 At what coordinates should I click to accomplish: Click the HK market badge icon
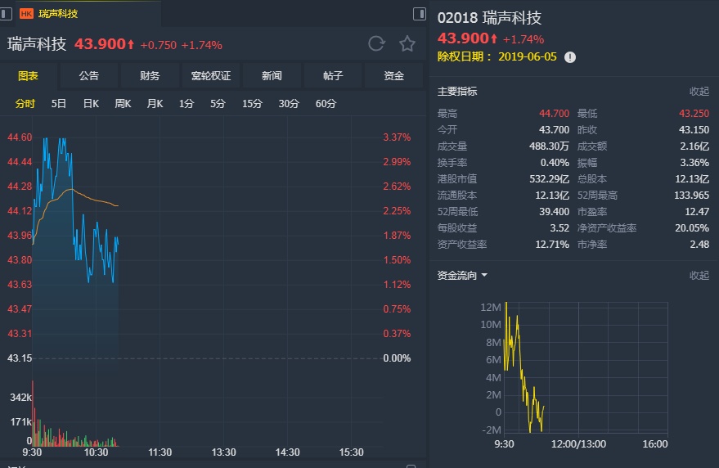(26, 13)
